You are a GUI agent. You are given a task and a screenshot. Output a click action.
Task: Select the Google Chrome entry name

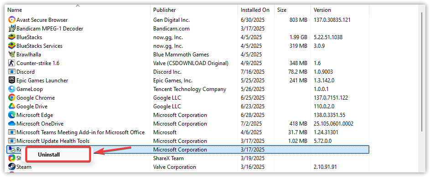click(x=36, y=98)
